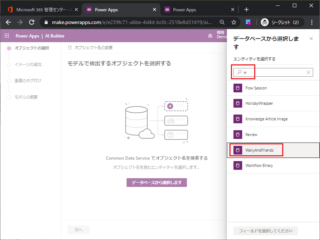Bookmark this page with star icon
This screenshot has height=240, width=320.
click(x=233, y=22)
